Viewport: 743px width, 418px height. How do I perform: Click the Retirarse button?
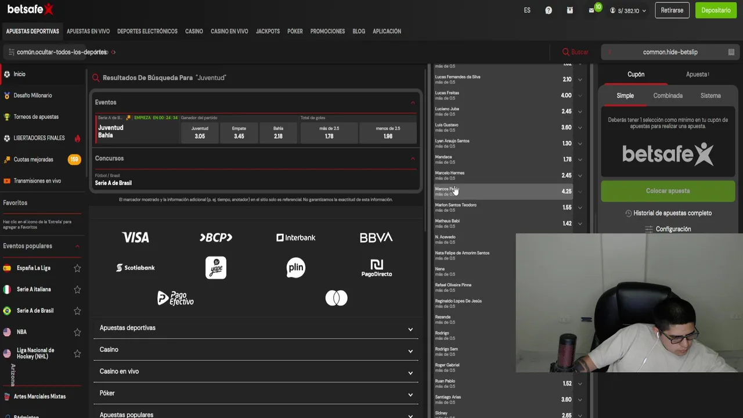pyautogui.click(x=672, y=10)
